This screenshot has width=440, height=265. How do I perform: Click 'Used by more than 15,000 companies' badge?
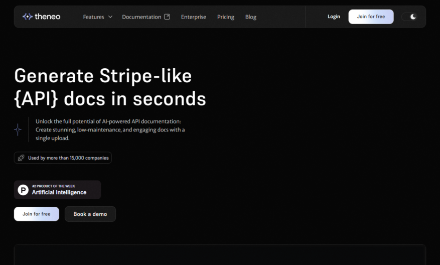pos(63,158)
